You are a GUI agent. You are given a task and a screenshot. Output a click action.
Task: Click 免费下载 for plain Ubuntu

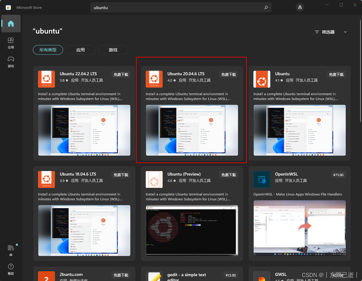tap(336, 74)
